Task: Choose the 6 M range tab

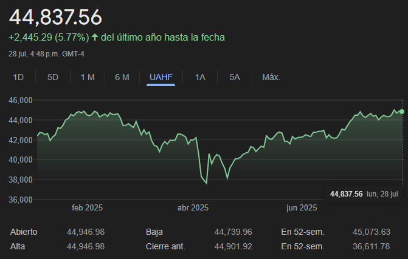Action: [122, 77]
